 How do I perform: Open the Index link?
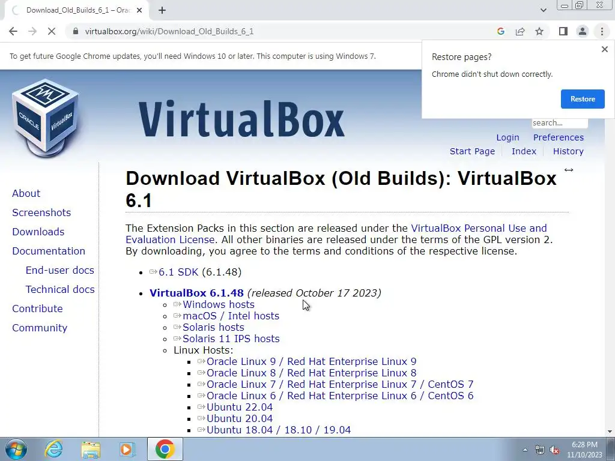pyautogui.click(x=524, y=151)
